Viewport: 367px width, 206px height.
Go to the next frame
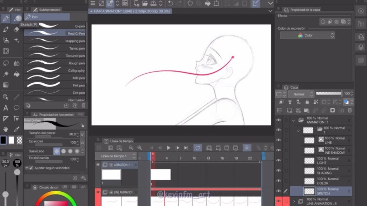coord(177,148)
